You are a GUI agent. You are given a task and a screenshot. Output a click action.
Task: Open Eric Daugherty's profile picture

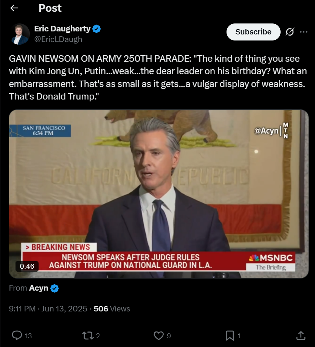click(x=20, y=34)
